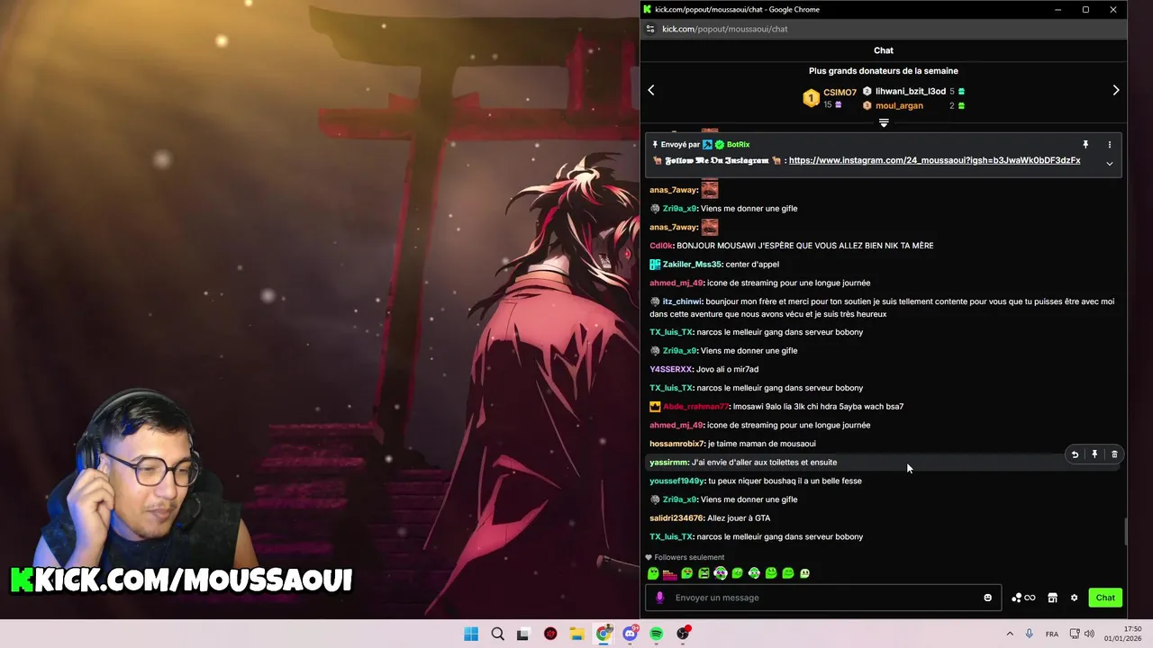Screen dimensions: 1153x648
Task: Click username salidri234676 in chat
Action: click(x=676, y=518)
